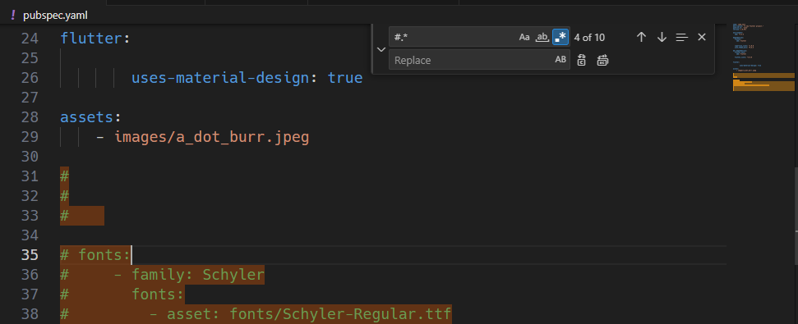Click the minimap code overview
This screenshot has width=798, height=324.
tap(763, 58)
